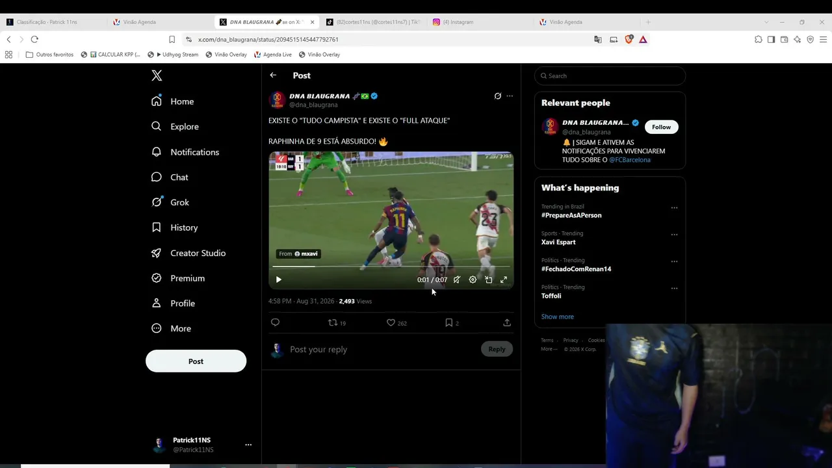The image size is (832, 468).
Task: Open the translate page icon
Action: (598, 40)
